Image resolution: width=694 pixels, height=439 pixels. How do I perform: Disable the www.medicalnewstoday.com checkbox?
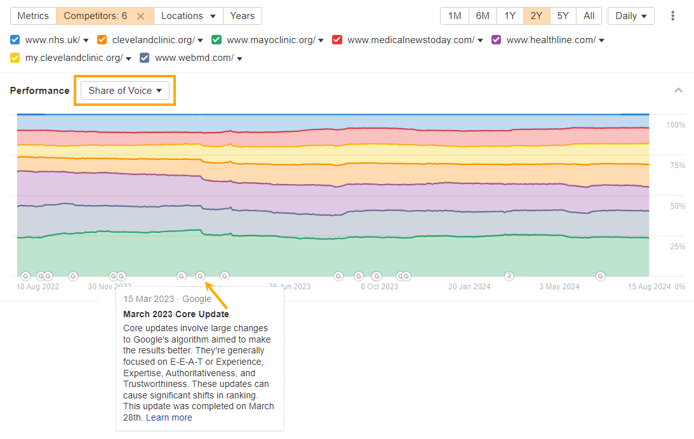337,39
